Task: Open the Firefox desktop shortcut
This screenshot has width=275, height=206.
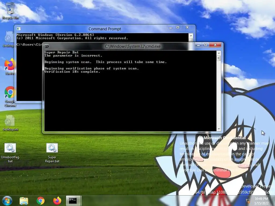Action: click(9, 67)
